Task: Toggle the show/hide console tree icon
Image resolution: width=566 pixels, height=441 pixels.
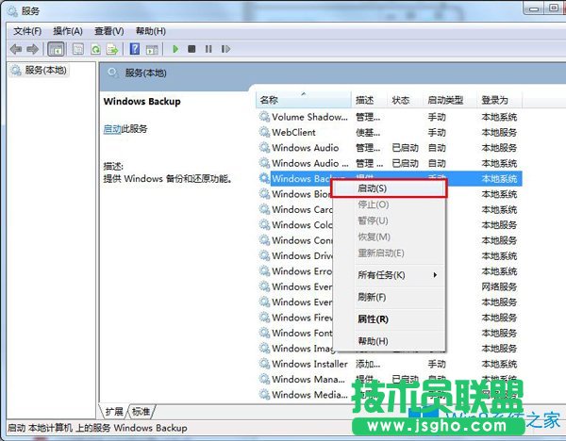Action: (x=56, y=49)
